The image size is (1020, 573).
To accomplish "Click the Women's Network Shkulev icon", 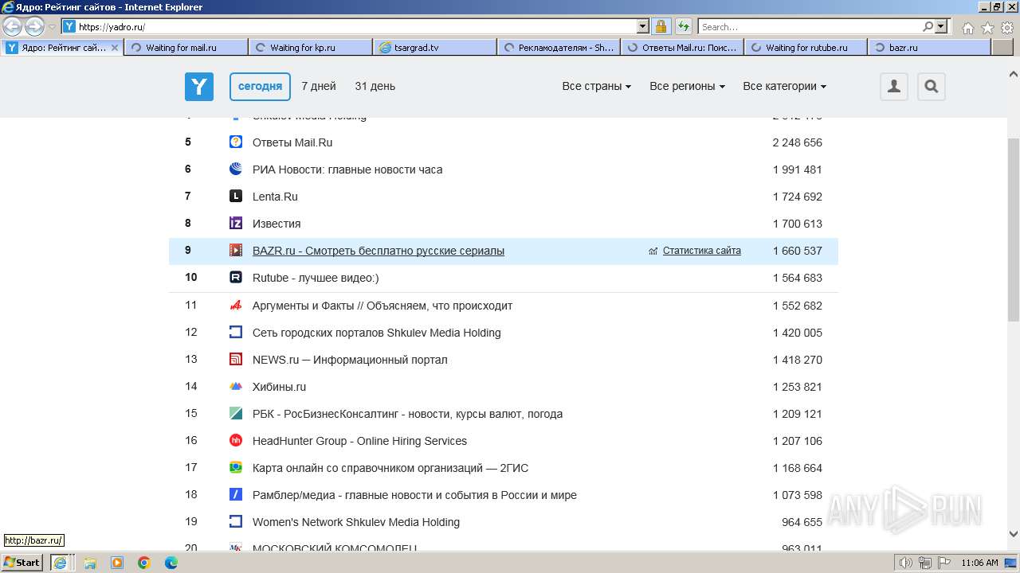I will click(x=236, y=522).
